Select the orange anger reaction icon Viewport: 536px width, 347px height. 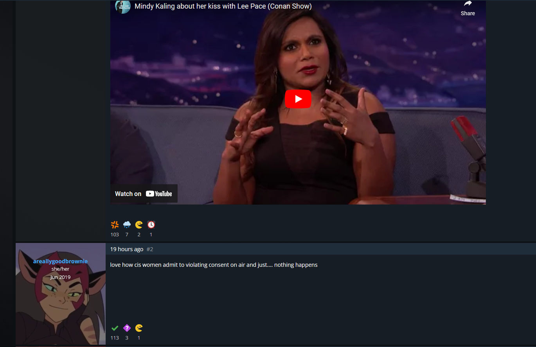115,225
